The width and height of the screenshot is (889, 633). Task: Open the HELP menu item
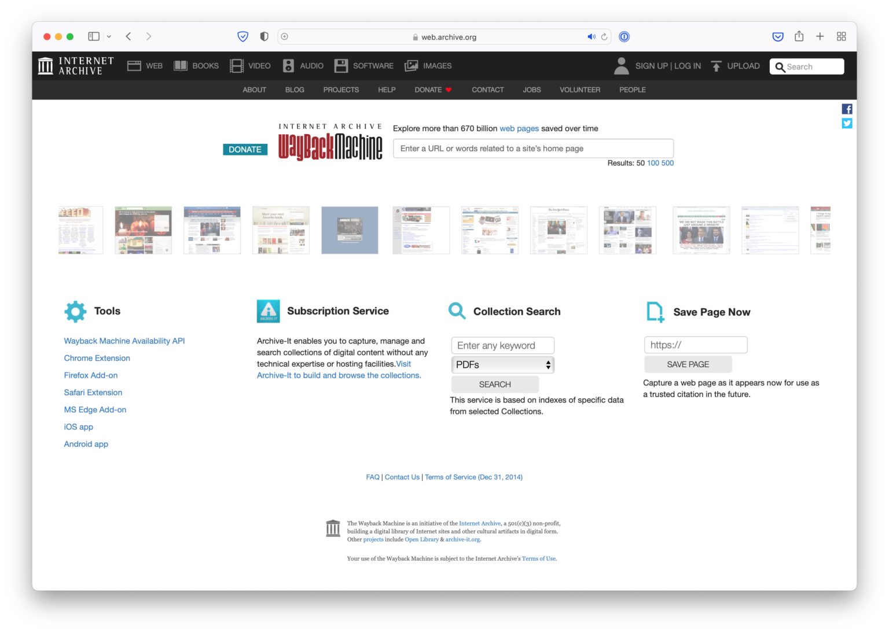click(x=387, y=90)
